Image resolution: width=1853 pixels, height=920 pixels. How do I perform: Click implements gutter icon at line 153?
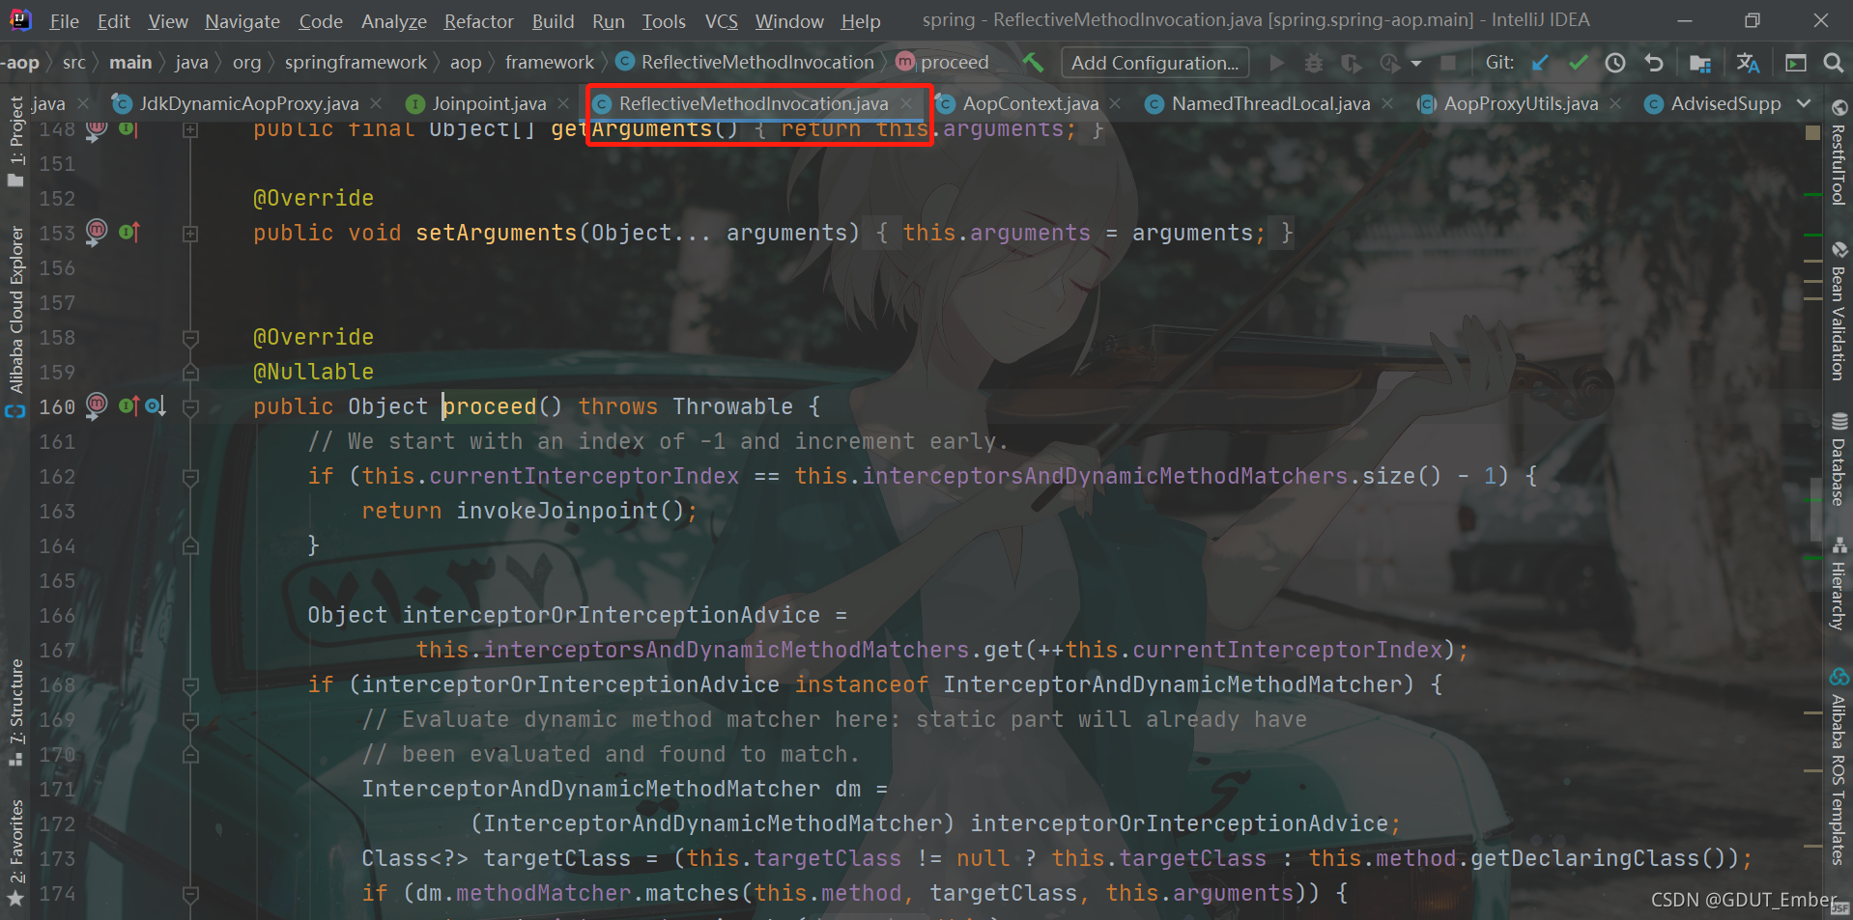click(129, 232)
